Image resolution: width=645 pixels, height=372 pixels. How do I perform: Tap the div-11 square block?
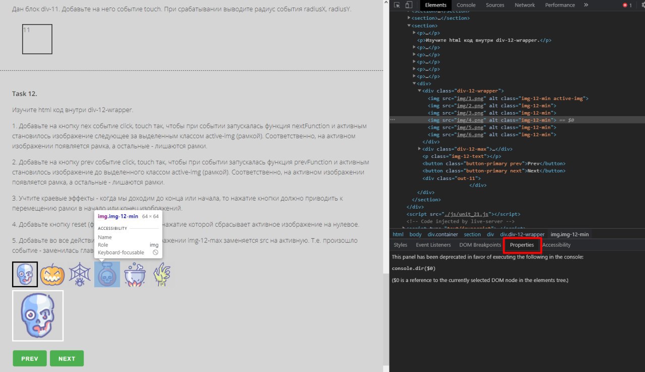point(37,39)
